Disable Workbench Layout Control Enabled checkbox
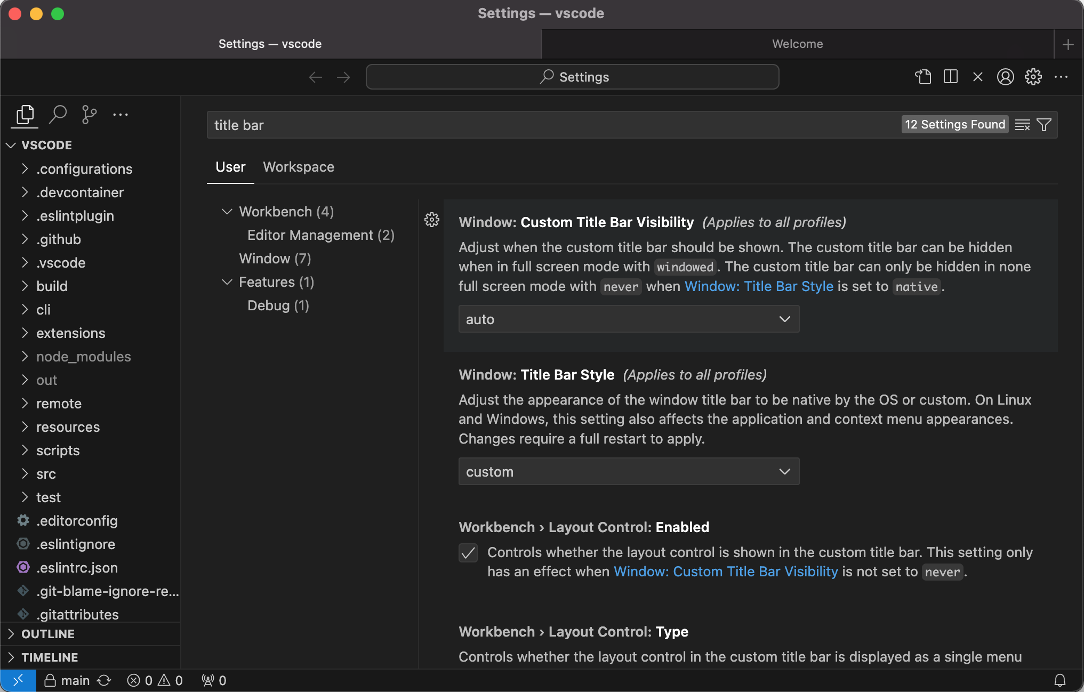The width and height of the screenshot is (1084, 692). (x=468, y=553)
